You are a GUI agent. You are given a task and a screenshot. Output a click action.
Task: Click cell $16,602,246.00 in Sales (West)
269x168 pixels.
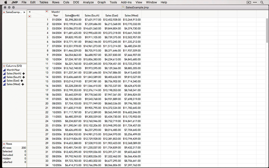tap(132, 112)
